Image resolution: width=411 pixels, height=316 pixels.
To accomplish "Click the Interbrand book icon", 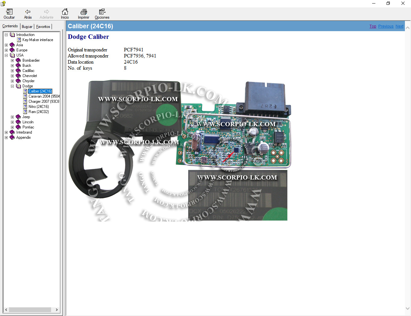I will [x=13, y=132].
